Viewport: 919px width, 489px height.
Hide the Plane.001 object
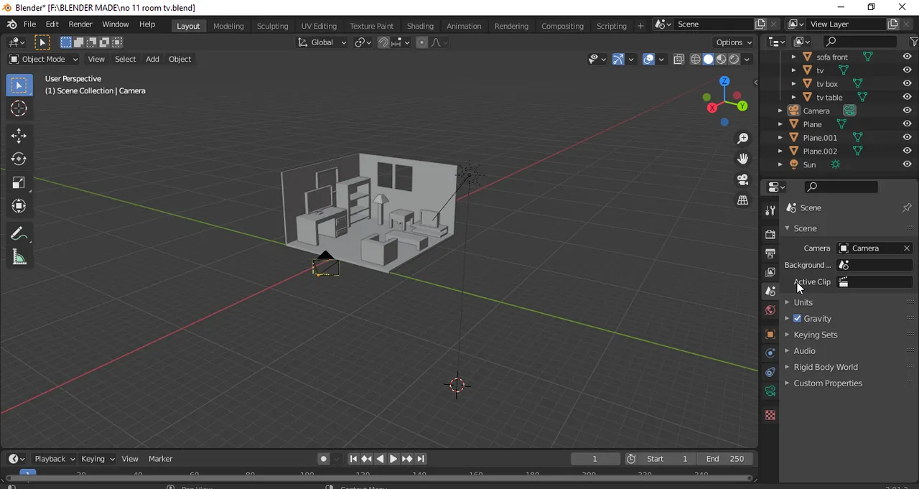pyautogui.click(x=907, y=138)
